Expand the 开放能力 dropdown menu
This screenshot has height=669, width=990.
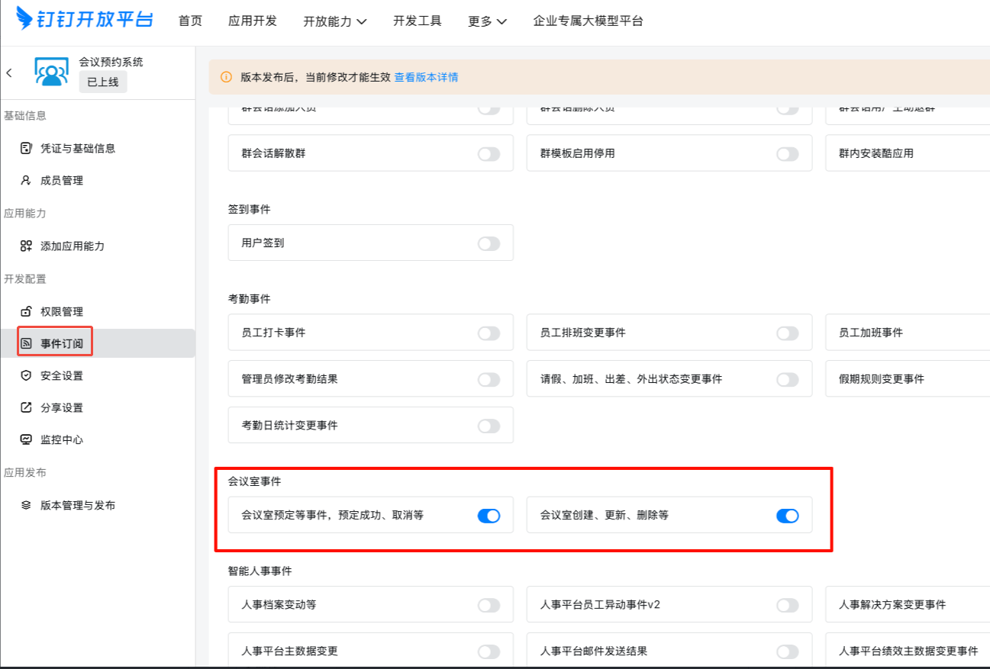tap(334, 21)
